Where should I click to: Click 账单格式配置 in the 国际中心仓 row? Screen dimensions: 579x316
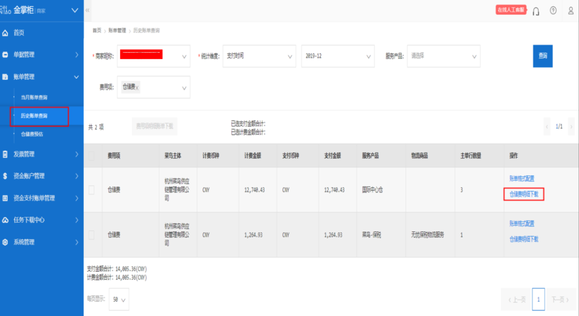tap(522, 179)
